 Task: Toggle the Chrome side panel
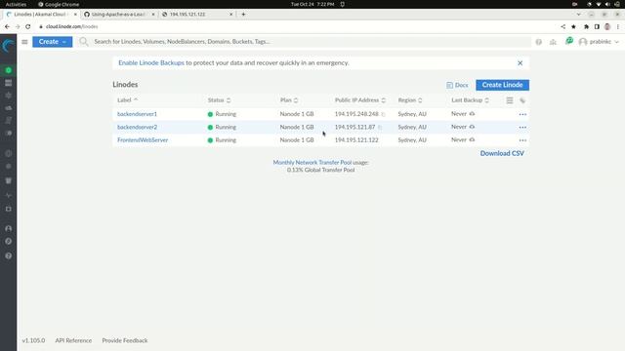597,26
